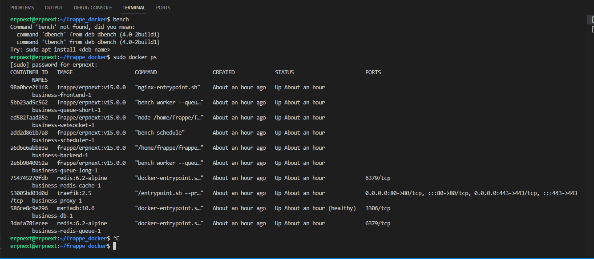594x259 pixels.
Task: Click the name business-redis-cache-1
Action: pos(66,186)
